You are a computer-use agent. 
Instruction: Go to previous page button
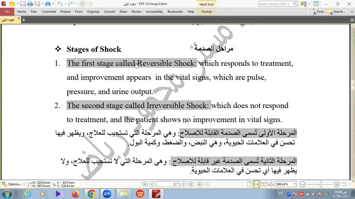click(152, 184)
